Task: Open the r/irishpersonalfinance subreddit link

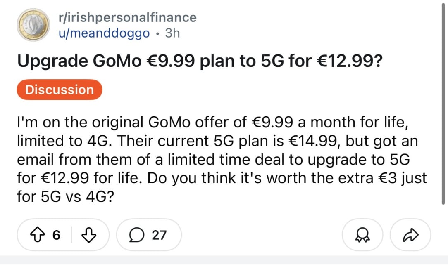Action: [128, 18]
